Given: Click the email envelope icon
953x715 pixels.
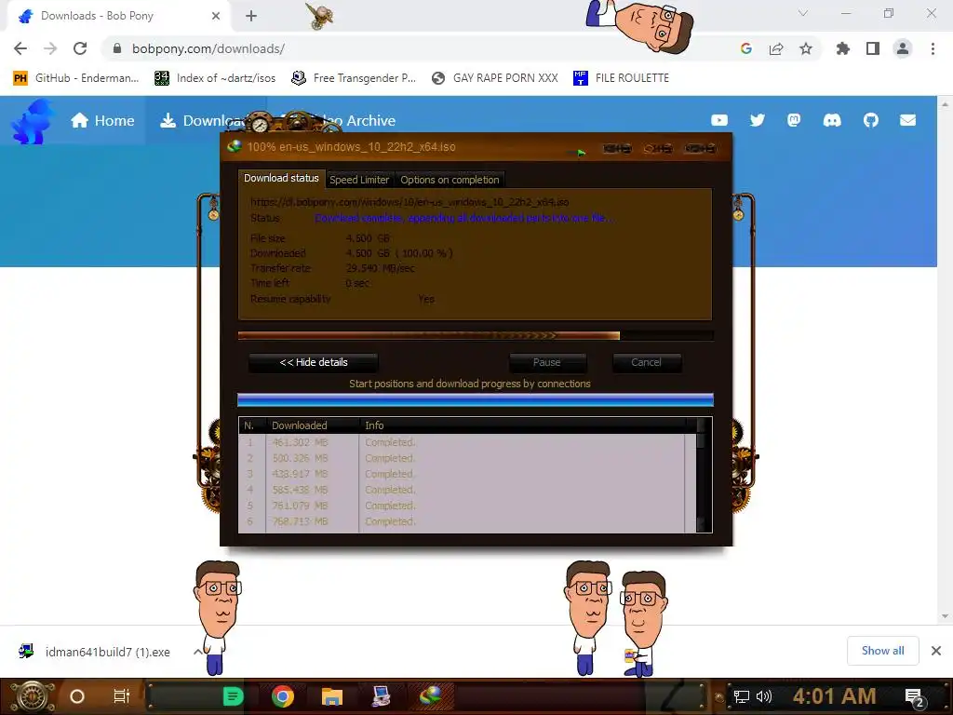Looking at the screenshot, I should (x=908, y=120).
